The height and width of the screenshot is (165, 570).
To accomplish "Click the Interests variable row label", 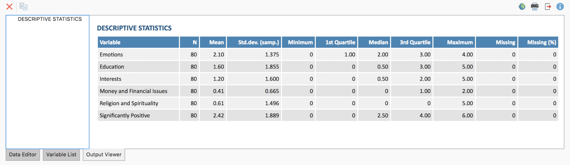I will coord(110,79).
